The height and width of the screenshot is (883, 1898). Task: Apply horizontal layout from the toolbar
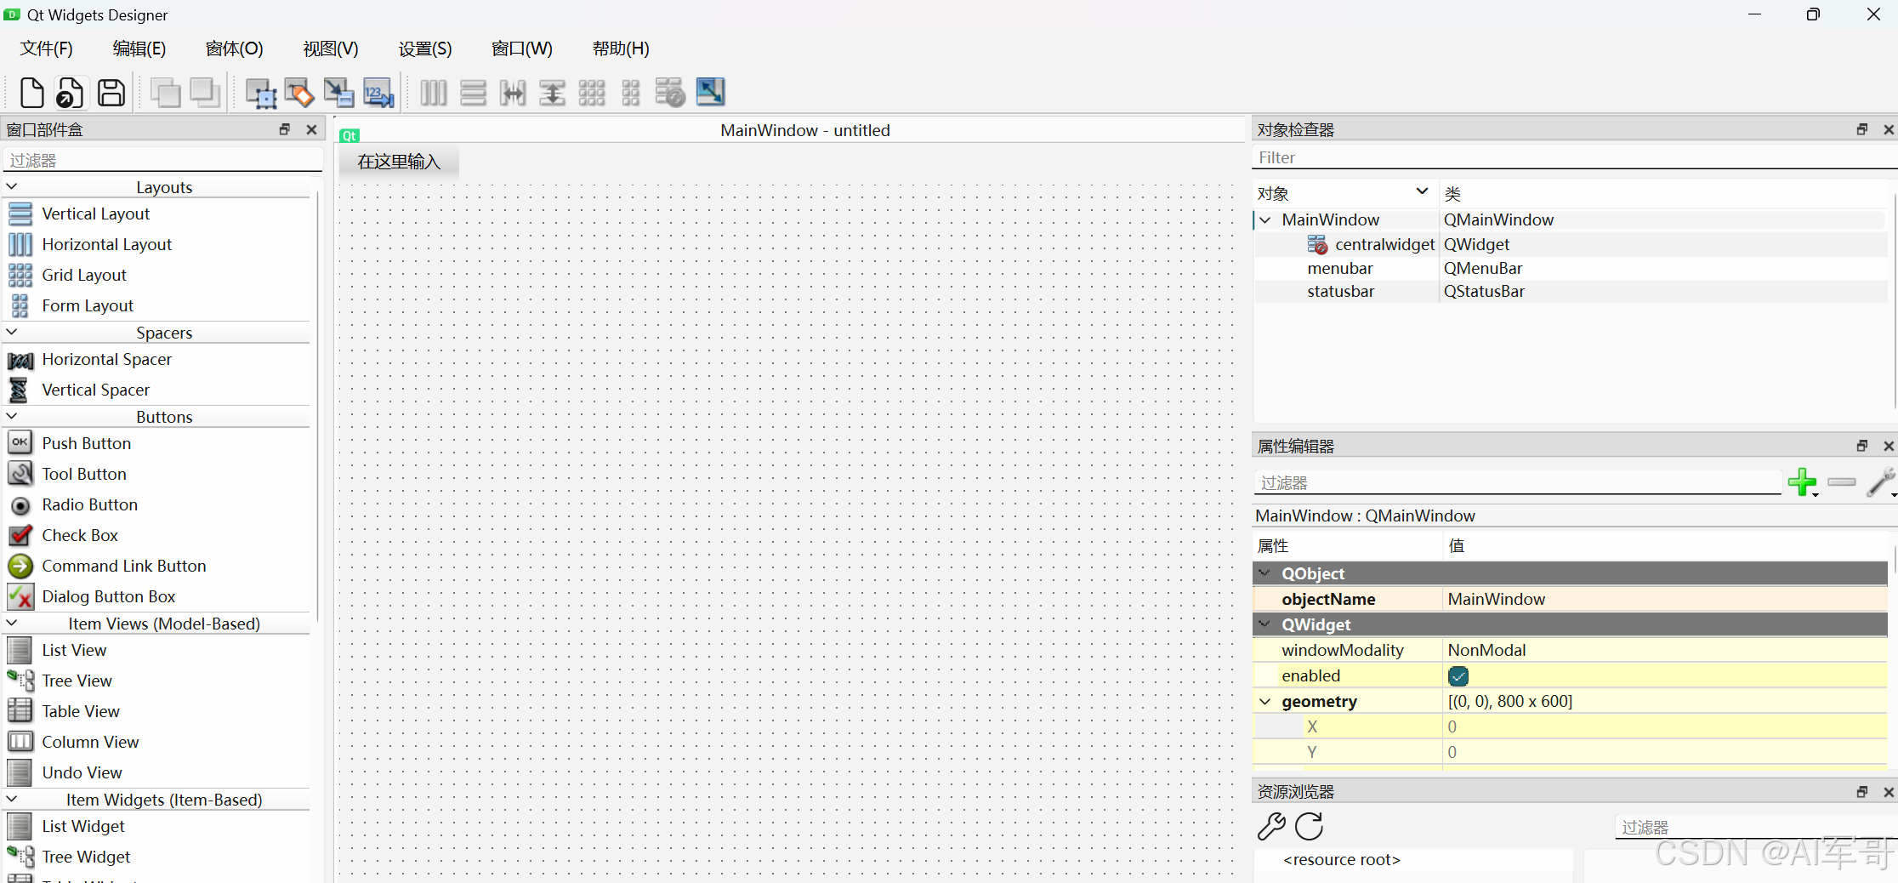click(x=434, y=93)
